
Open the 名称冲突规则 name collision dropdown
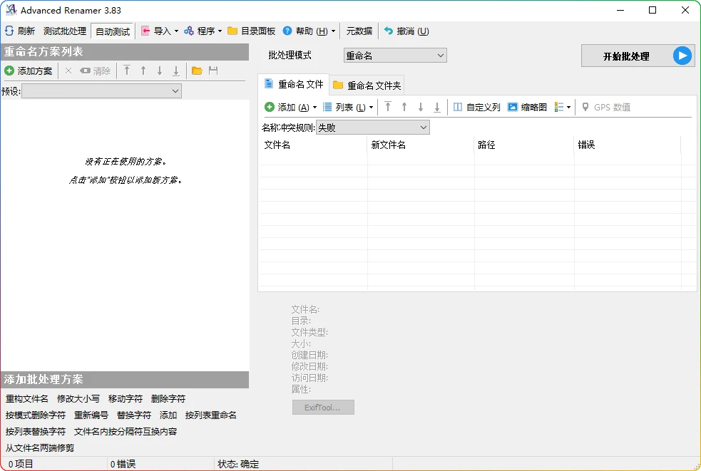(373, 127)
